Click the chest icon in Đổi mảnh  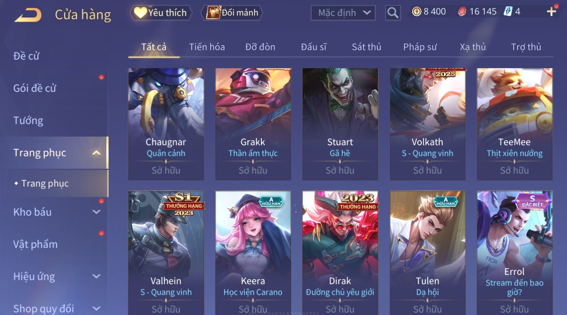tap(213, 13)
